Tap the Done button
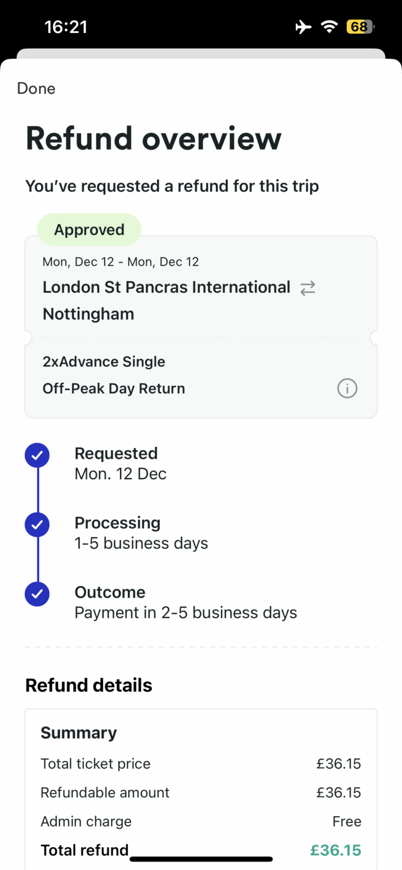402x870 pixels. (36, 88)
